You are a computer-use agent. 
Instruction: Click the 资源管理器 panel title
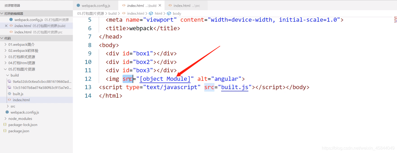pos(12,5)
